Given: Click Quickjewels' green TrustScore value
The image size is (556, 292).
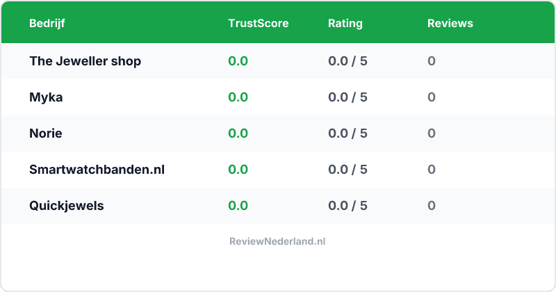Looking at the screenshot, I should [x=238, y=206].
